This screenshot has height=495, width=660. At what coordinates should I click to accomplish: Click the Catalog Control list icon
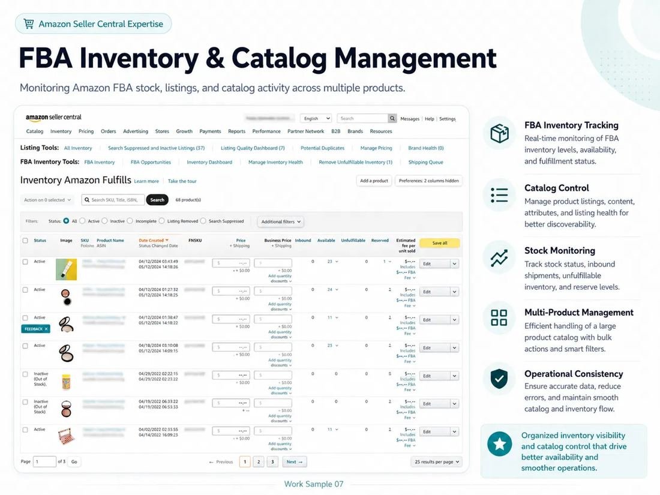point(500,195)
